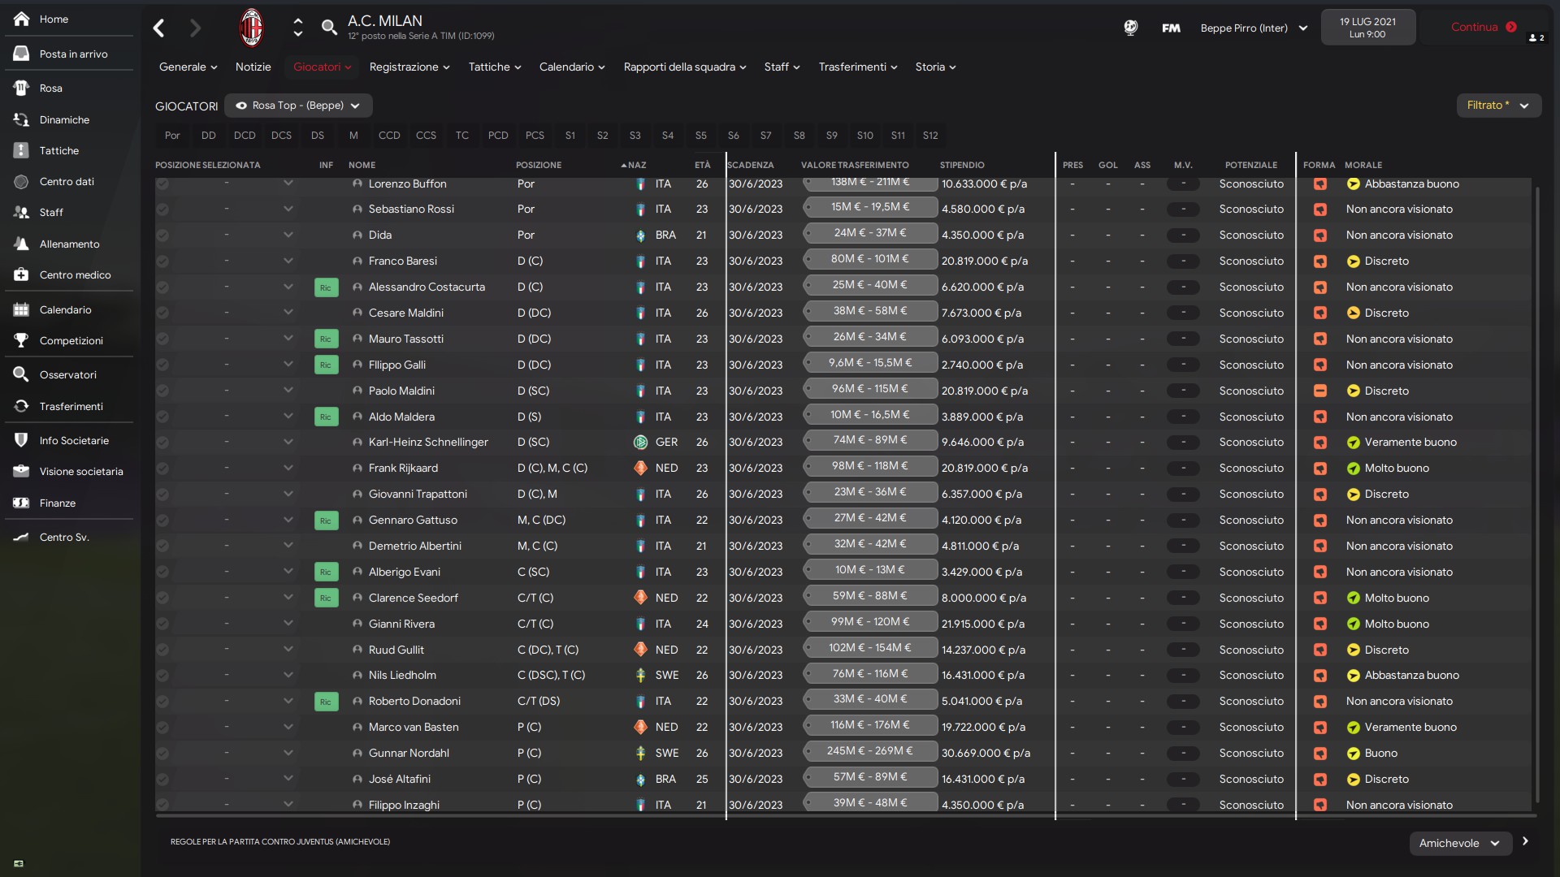Click Franco Baresi's 80M € - 101M € value bar

869,259
